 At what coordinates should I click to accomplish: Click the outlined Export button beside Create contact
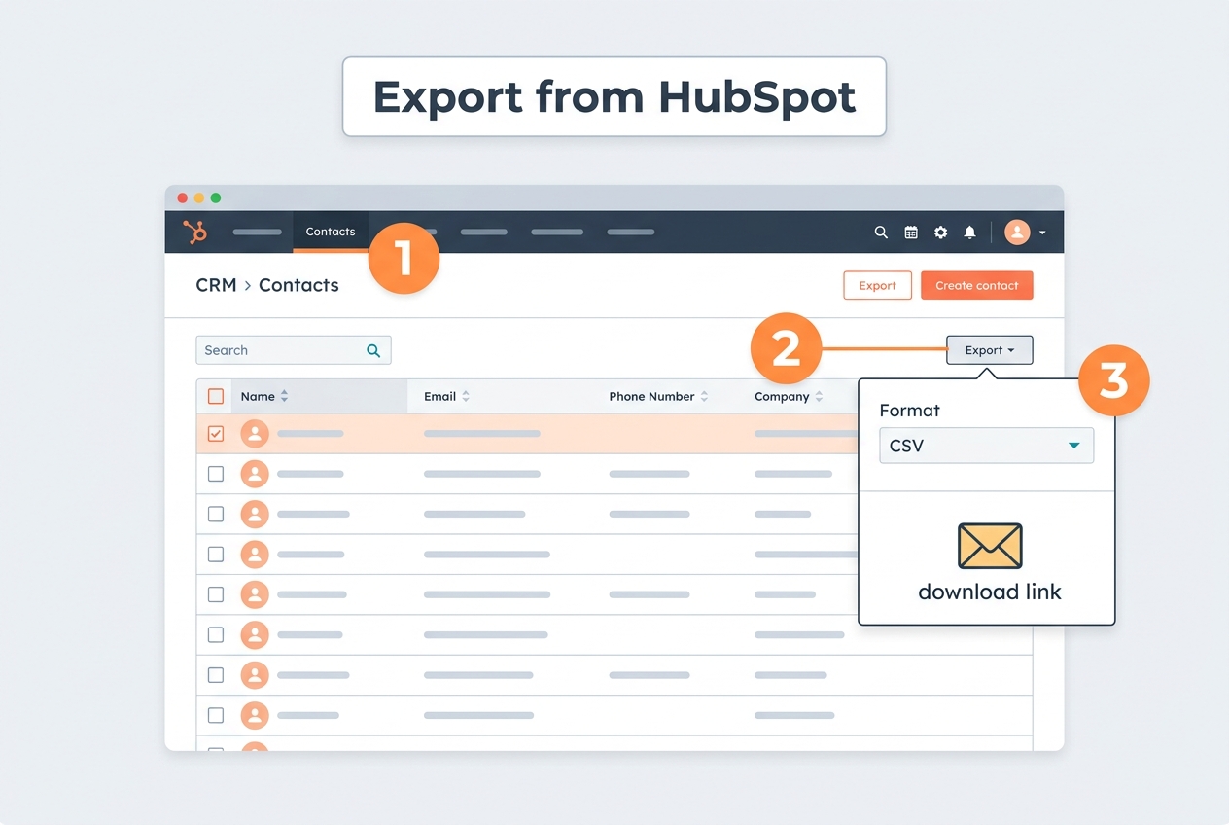pyautogui.click(x=877, y=285)
